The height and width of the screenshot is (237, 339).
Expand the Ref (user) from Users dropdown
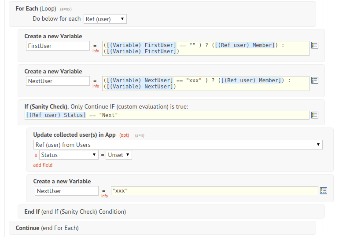point(178,145)
